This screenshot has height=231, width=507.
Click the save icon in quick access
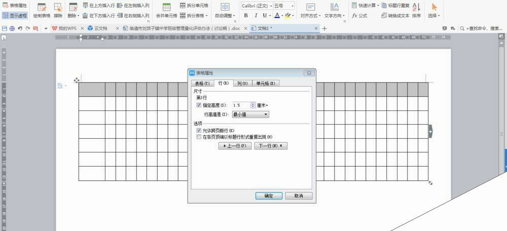point(5,28)
